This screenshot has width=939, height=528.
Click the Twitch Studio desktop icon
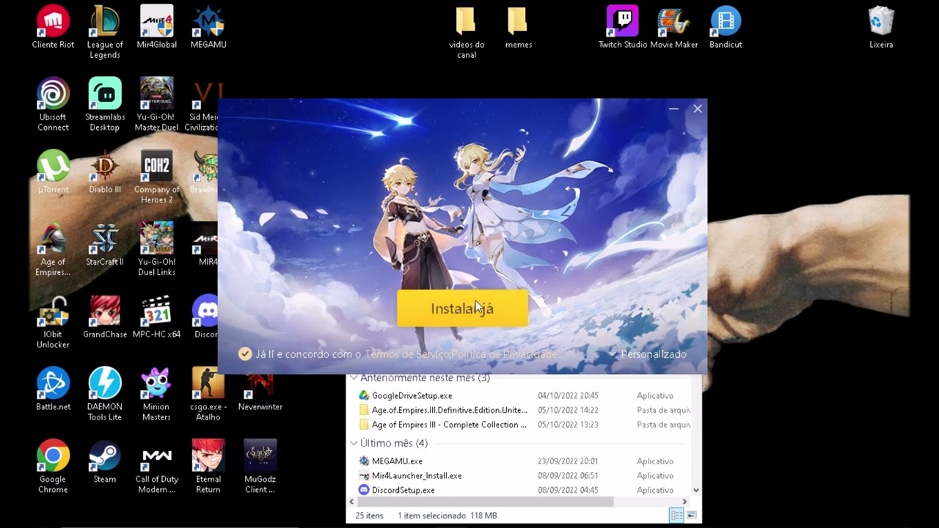click(x=623, y=28)
